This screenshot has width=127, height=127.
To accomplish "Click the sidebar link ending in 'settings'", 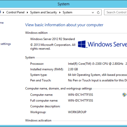I will tap(6, 44).
